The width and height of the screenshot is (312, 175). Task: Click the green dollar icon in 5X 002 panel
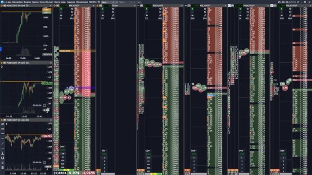click(147, 9)
